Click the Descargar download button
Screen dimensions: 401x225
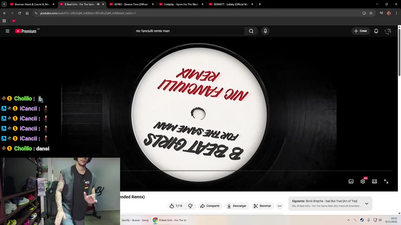[x=237, y=206]
